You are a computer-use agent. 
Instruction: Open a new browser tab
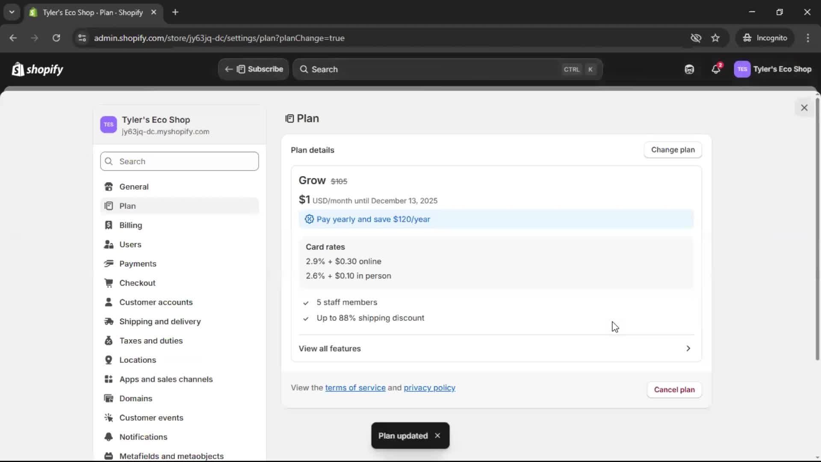pos(175,12)
